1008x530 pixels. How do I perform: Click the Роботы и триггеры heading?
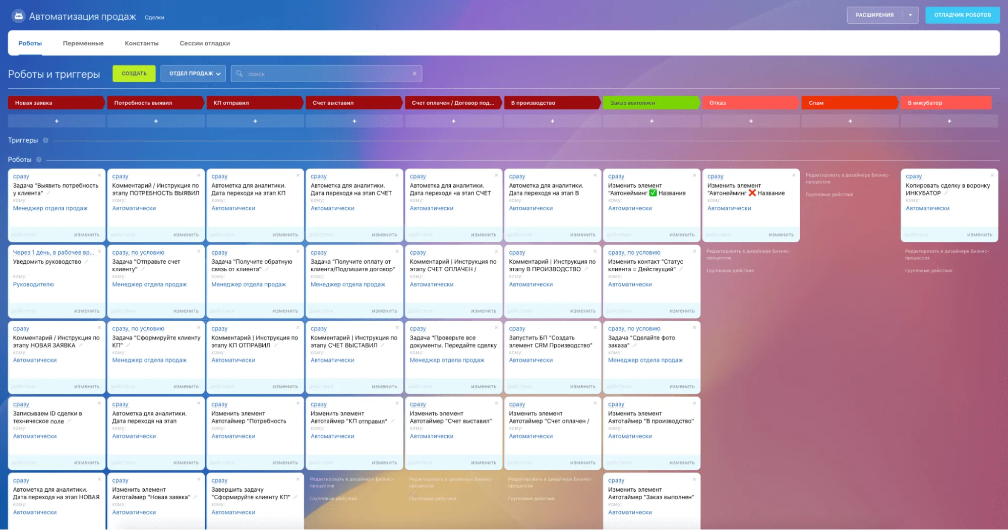[54, 74]
